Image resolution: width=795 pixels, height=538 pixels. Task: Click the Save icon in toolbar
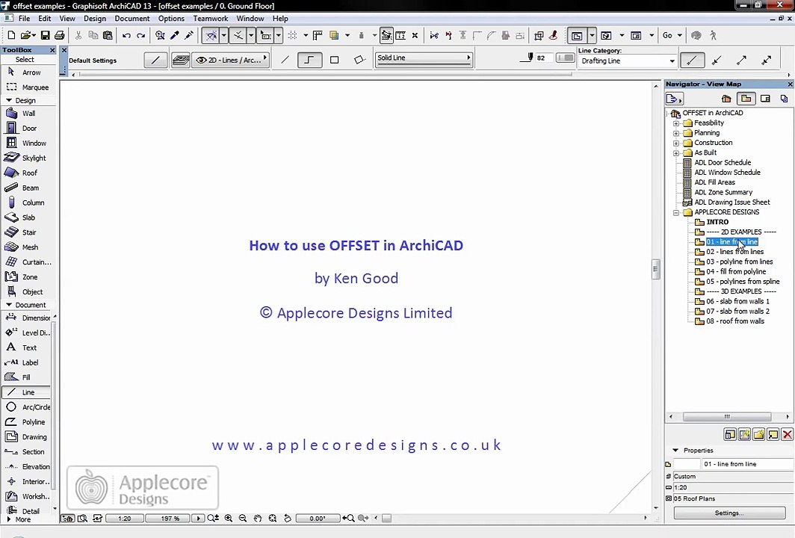pyautogui.click(x=45, y=36)
